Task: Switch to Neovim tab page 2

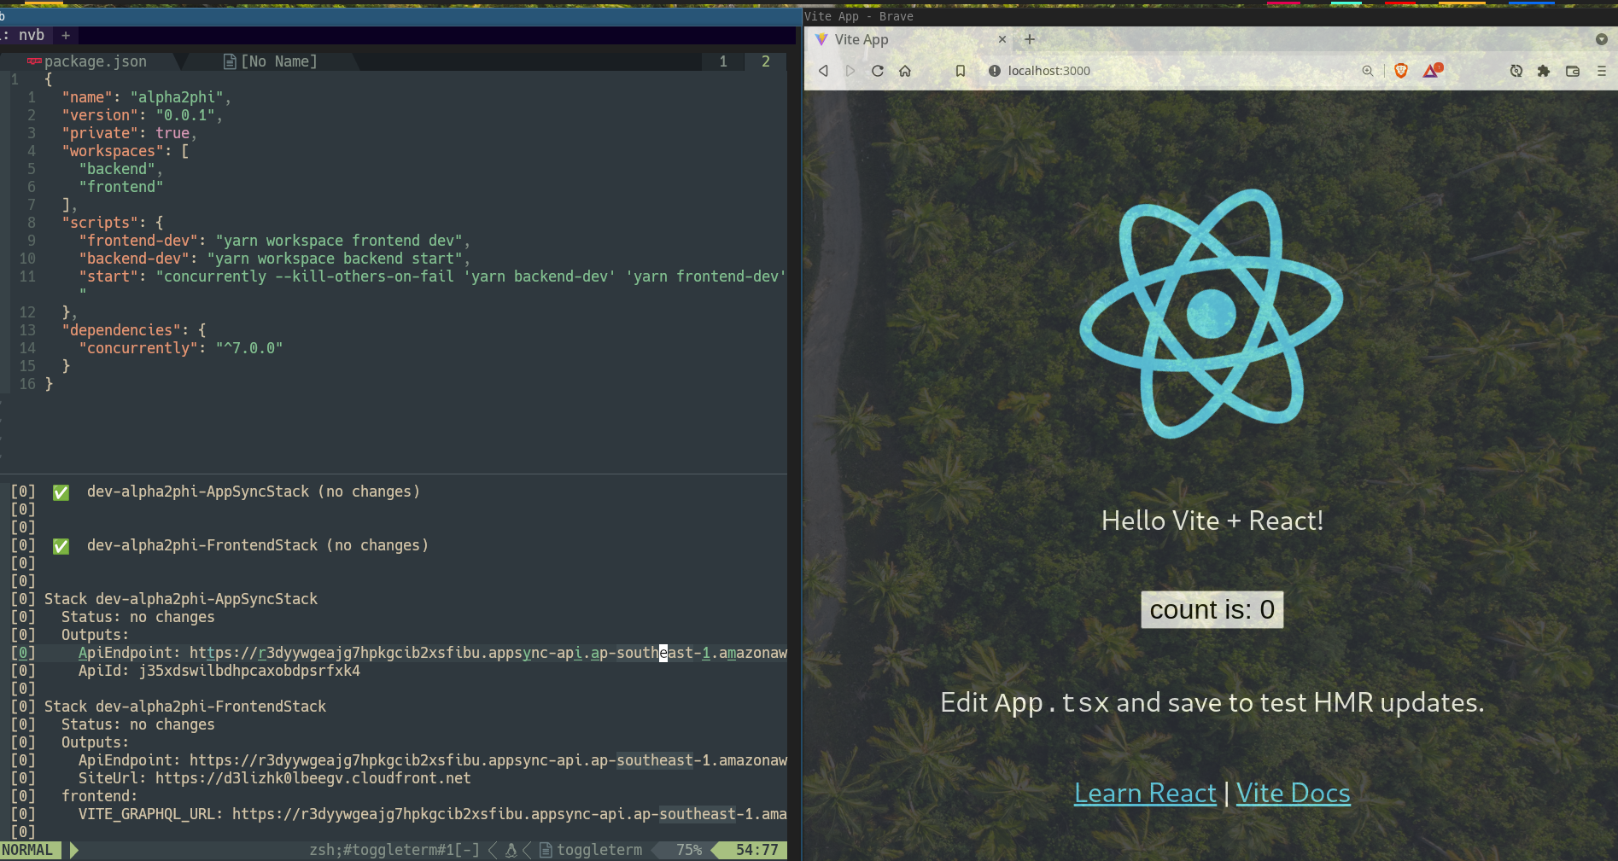Action: (x=766, y=61)
